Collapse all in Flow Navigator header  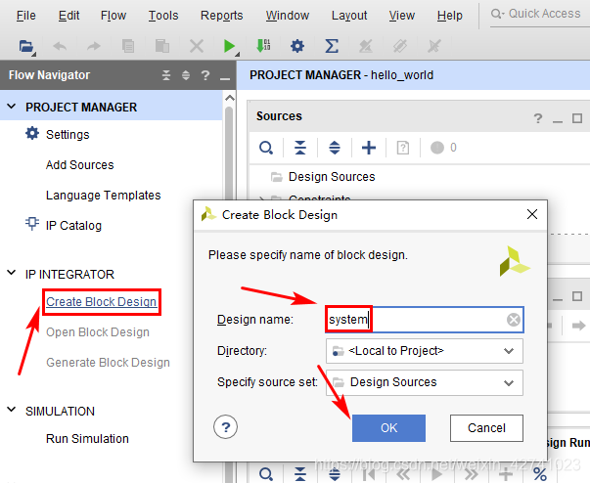tap(166, 75)
